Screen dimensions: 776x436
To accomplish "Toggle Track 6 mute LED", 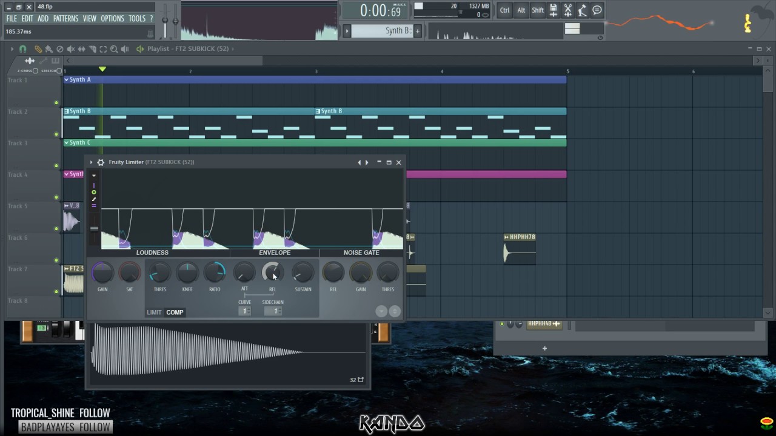I will [x=56, y=260].
